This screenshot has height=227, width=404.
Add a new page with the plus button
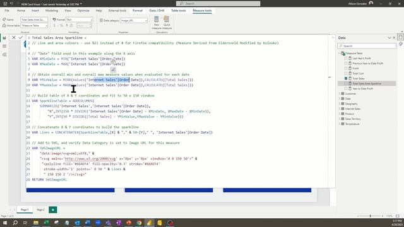(x=53, y=210)
